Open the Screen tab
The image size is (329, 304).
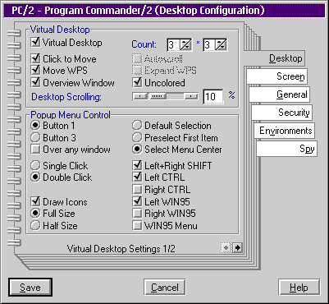(x=276, y=76)
